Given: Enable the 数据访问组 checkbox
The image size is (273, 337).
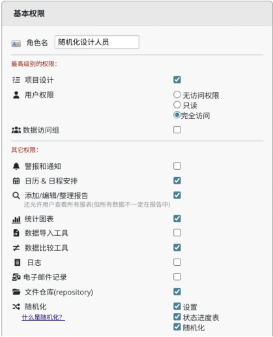Looking at the screenshot, I should 177,129.
